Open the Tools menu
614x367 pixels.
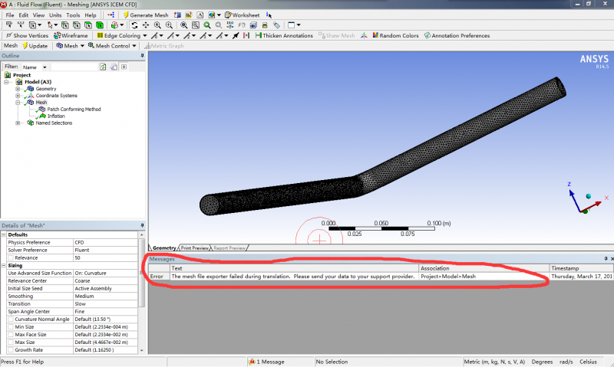(x=73, y=15)
